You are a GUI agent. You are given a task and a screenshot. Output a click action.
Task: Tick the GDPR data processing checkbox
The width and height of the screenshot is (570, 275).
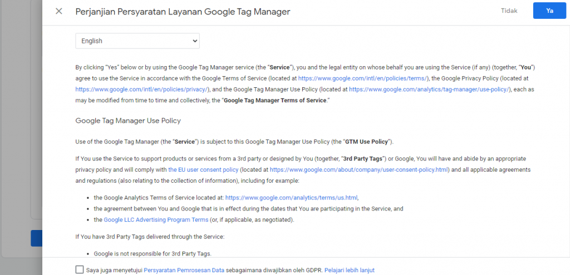pyautogui.click(x=79, y=269)
